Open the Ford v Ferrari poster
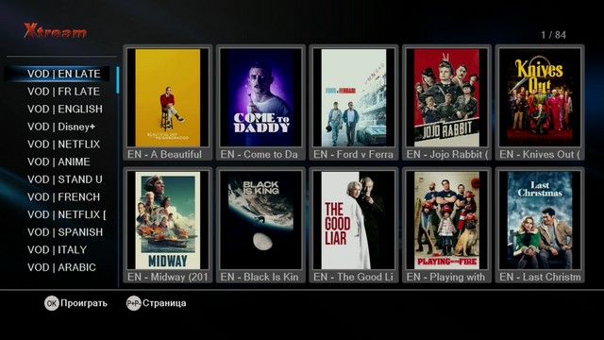Image resolution: width=604 pixels, height=340 pixels. [354, 97]
